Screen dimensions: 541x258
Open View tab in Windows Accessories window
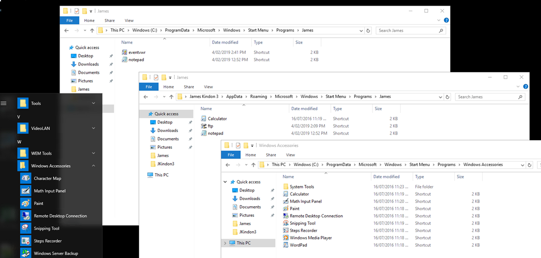click(x=291, y=155)
